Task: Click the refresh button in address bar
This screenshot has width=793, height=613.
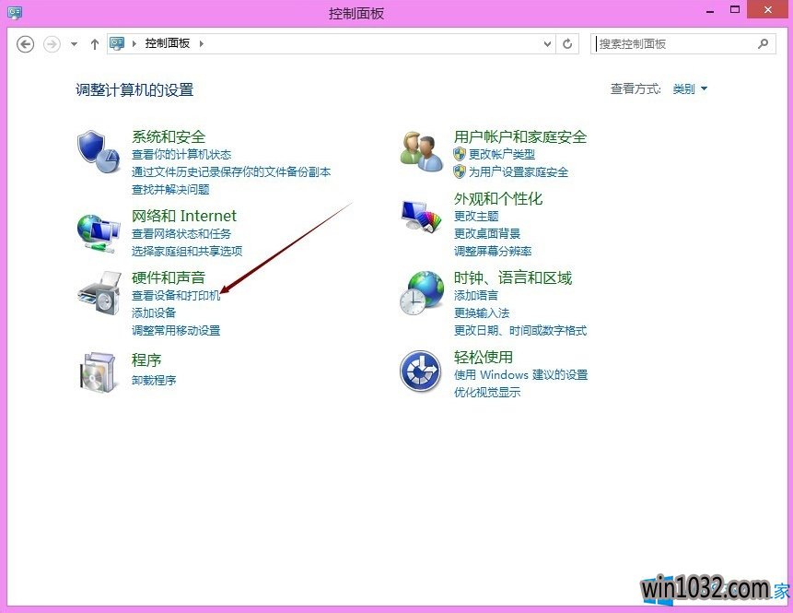Action: (568, 43)
